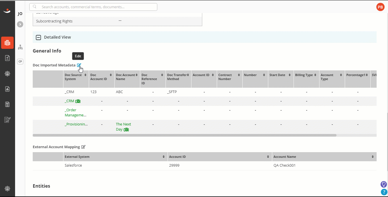Open The Next Day link
The image size is (388, 197).
123,127
